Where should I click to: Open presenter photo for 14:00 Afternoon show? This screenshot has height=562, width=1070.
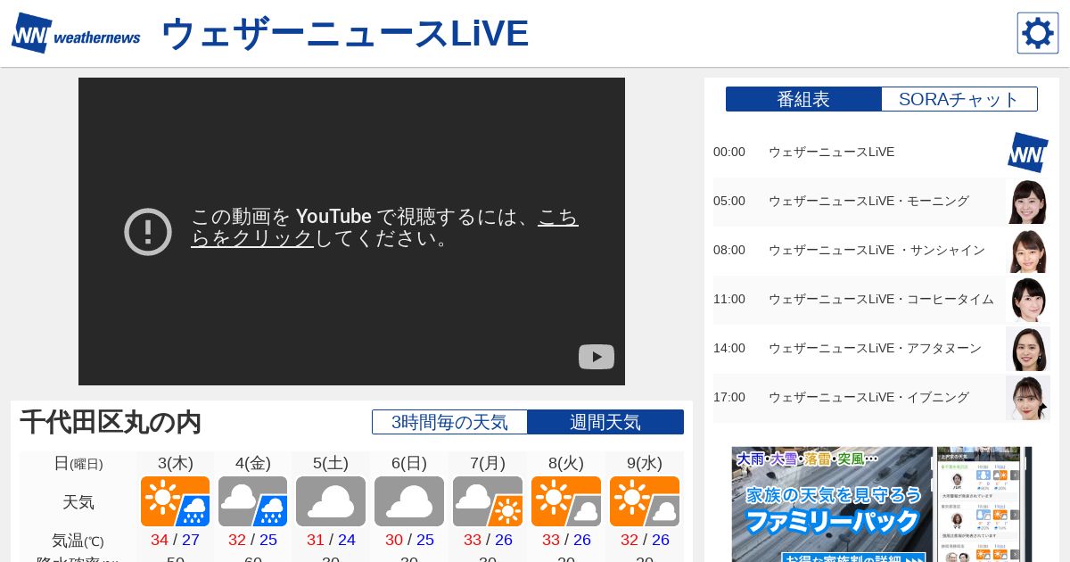click(x=1028, y=349)
